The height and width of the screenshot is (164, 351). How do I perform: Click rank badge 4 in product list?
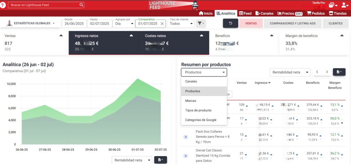(x=186, y=156)
